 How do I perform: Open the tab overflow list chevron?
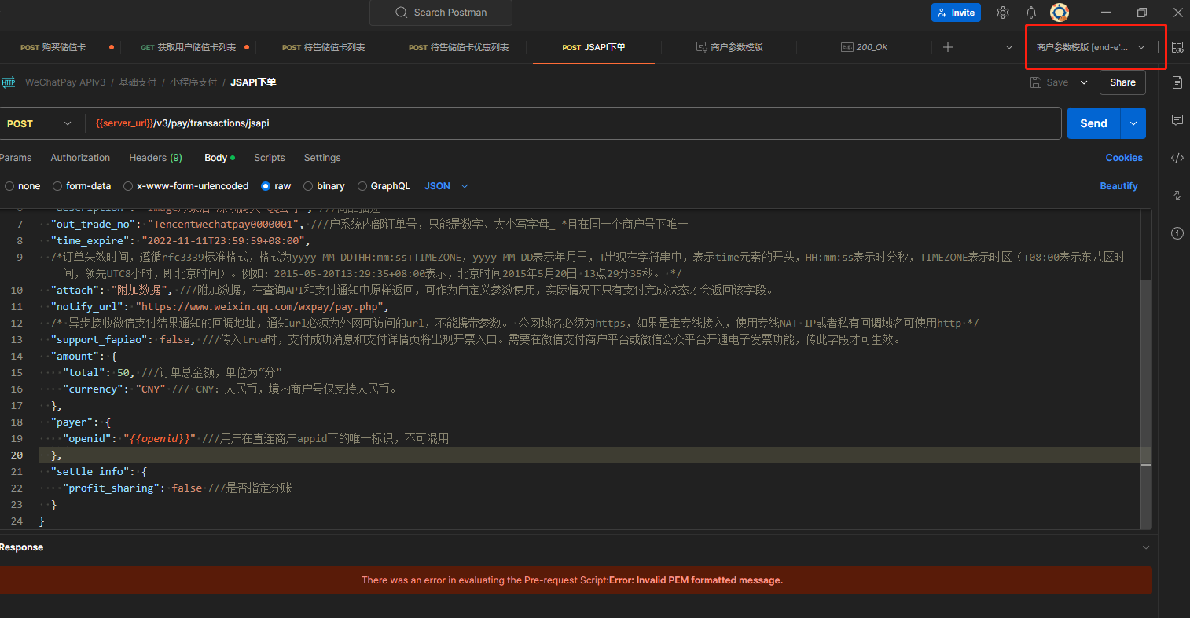1009,47
